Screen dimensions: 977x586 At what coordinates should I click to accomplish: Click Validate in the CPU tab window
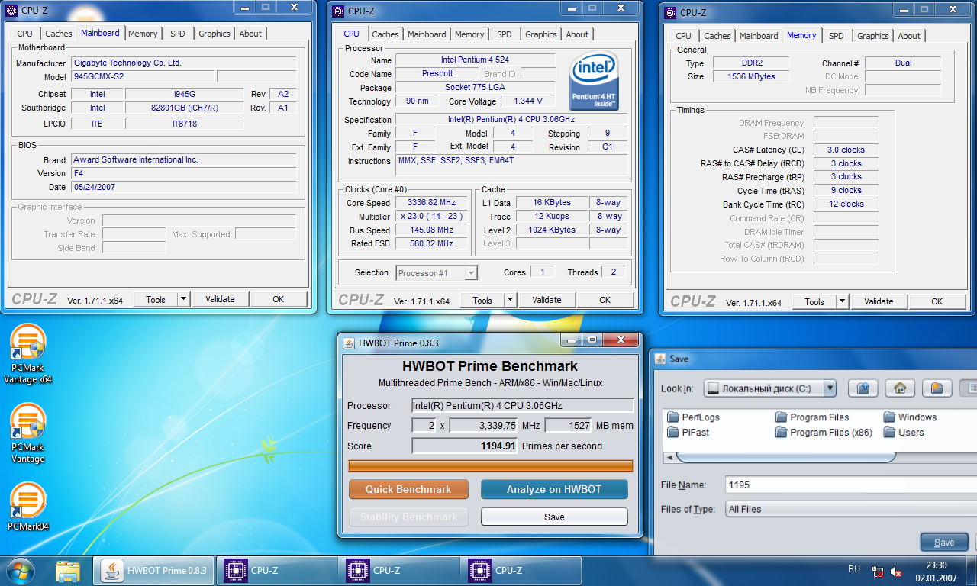(x=547, y=300)
